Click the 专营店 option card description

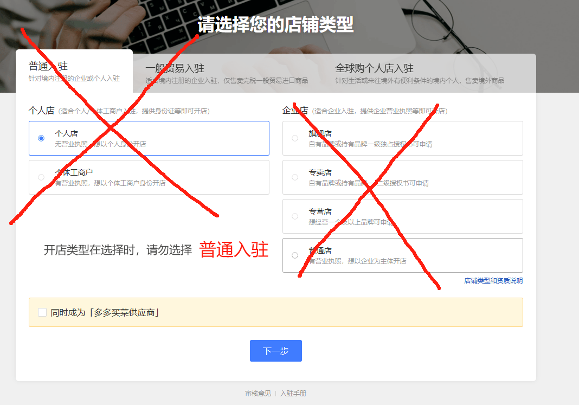[x=351, y=222]
